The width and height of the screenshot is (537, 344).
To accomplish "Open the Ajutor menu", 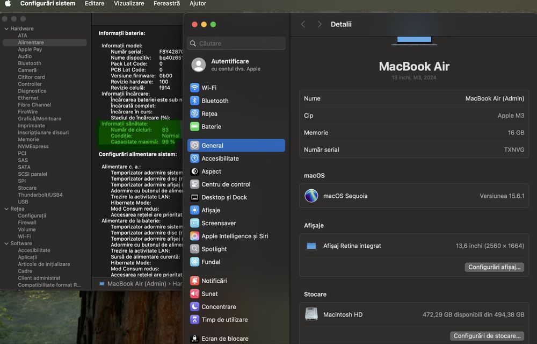I will [x=198, y=3].
